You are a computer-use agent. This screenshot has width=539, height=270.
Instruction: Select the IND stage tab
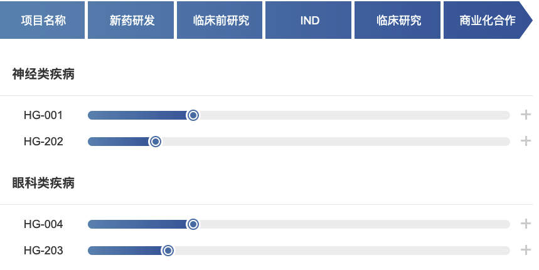point(310,20)
